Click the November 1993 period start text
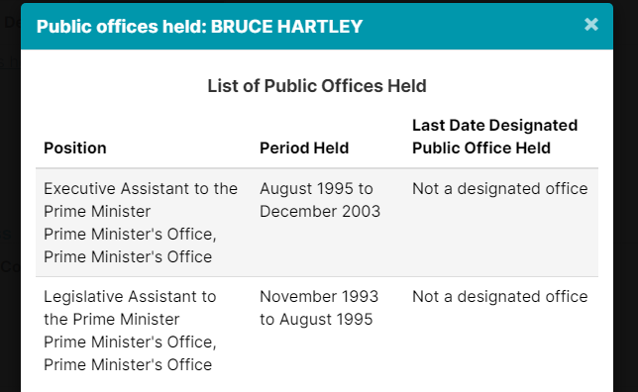Screen dimensions: 638x392 319,296
